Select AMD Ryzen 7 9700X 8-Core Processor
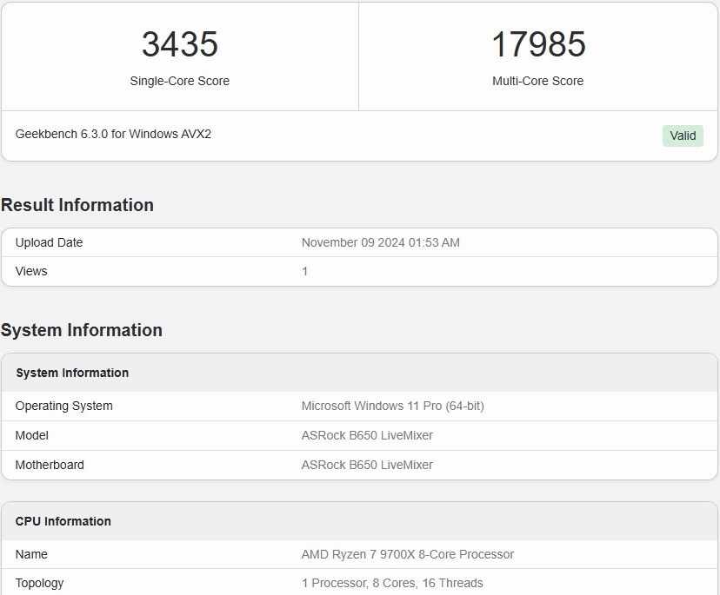Image resolution: width=720 pixels, height=595 pixels. [x=407, y=554]
